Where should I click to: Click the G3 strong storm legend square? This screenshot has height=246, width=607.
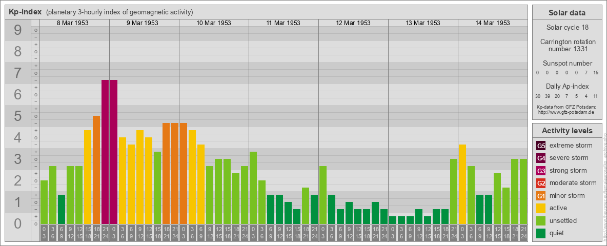(541, 171)
